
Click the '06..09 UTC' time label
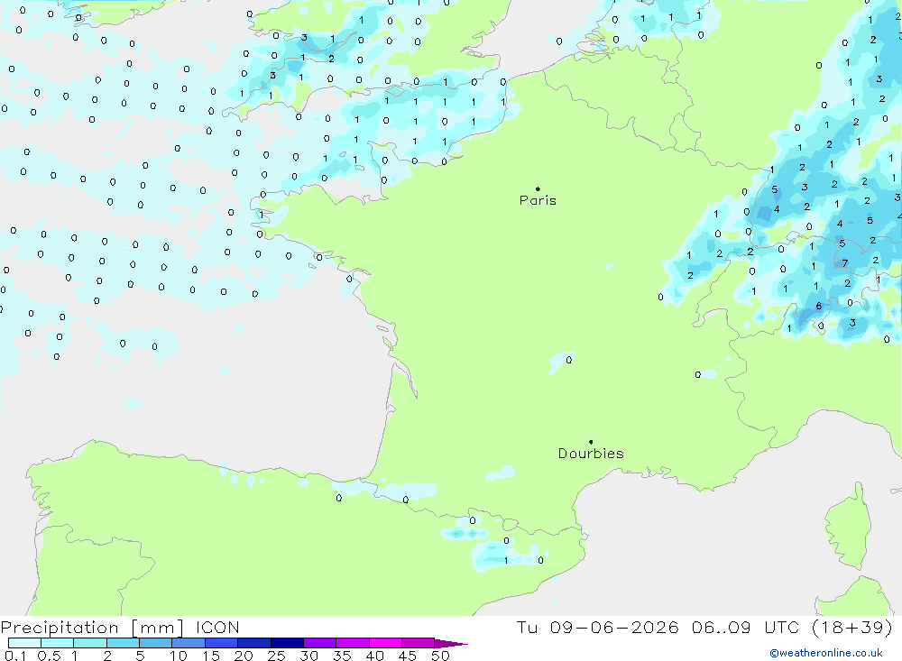pyautogui.click(x=745, y=627)
